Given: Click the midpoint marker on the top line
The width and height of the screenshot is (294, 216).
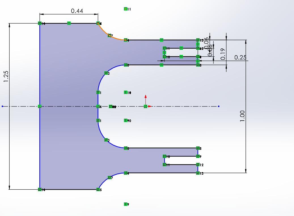Looking at the screenshot, I should [x=69, y=23].
